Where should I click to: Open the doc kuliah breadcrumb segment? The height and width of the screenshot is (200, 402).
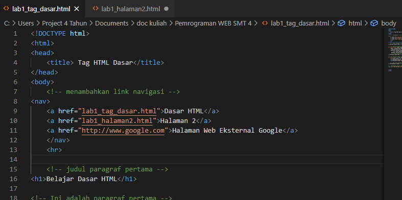click(152, 23)
